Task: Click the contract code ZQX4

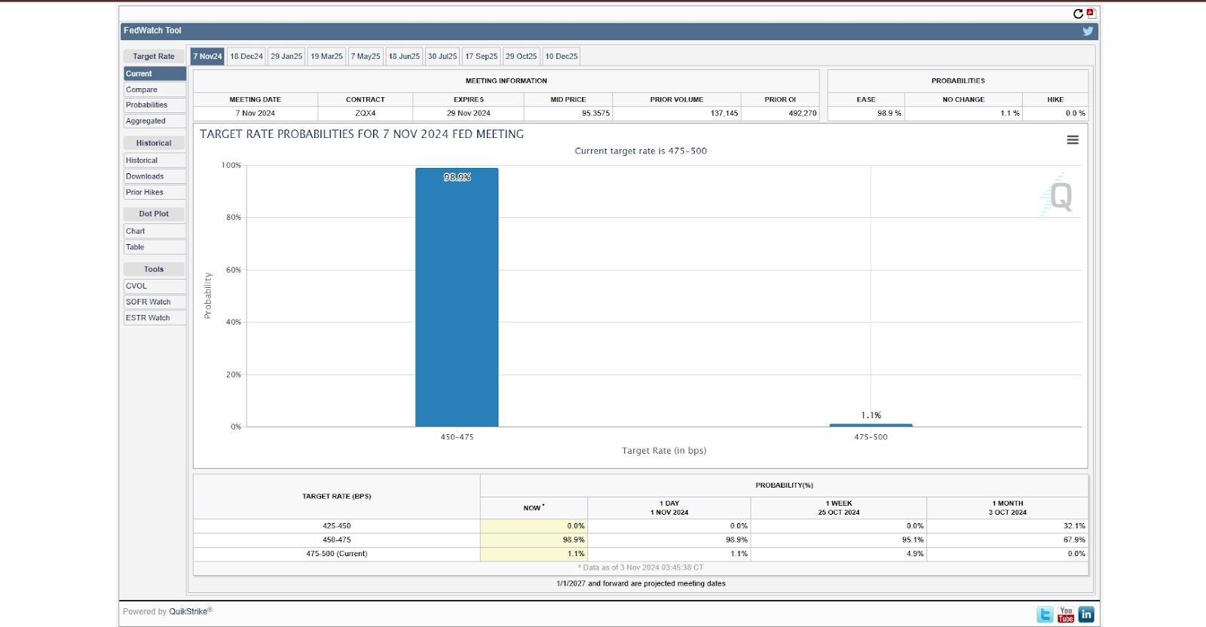Action: pyautogui.click(x=366, y=113)
